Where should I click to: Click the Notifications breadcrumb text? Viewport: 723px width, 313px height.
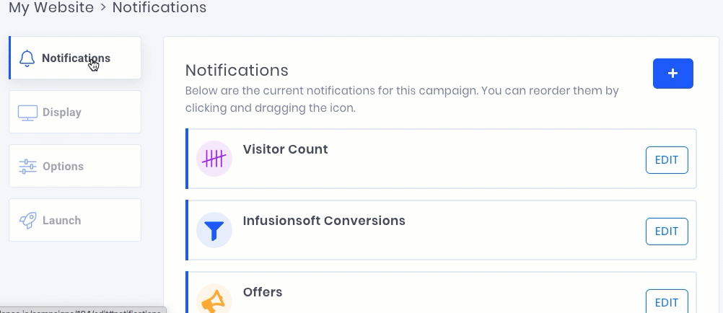point(159,7)
